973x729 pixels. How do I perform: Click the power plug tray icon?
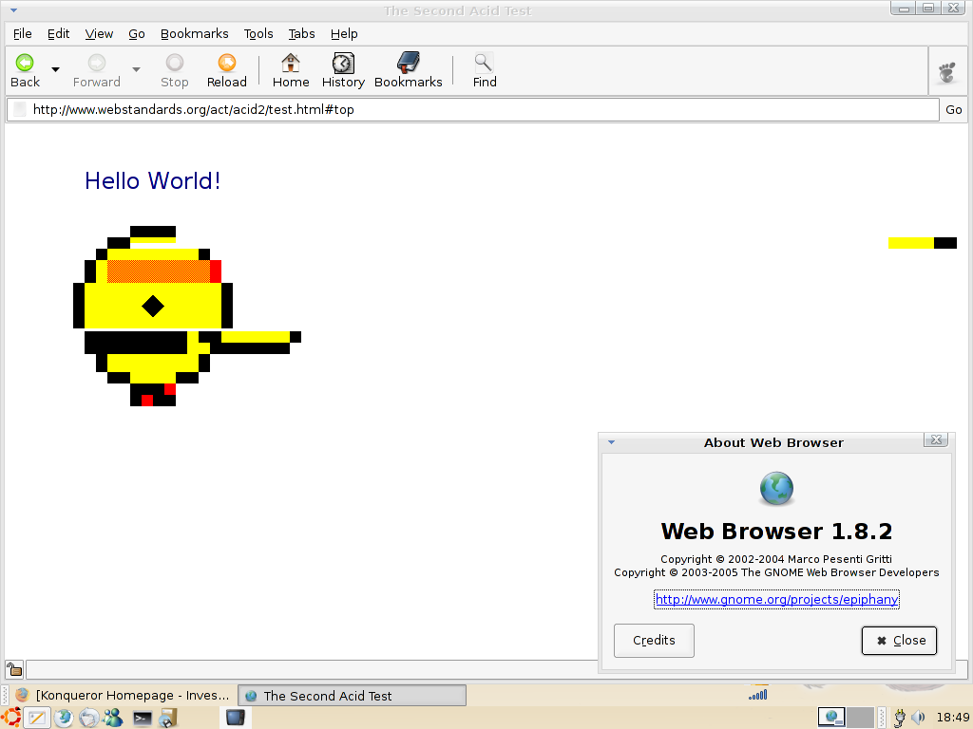[899, 718]
